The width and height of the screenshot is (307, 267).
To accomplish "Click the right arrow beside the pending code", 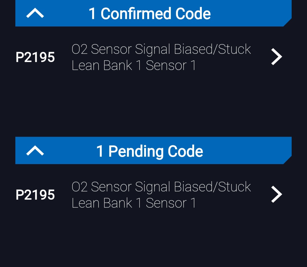I will (276, 194).
